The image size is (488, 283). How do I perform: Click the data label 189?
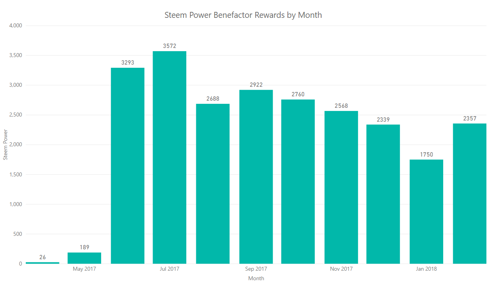click(x=84, y=247)
